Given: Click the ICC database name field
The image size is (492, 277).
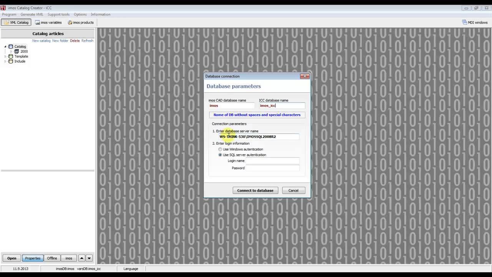Looking at the screenshot, I should click(282, 105).
